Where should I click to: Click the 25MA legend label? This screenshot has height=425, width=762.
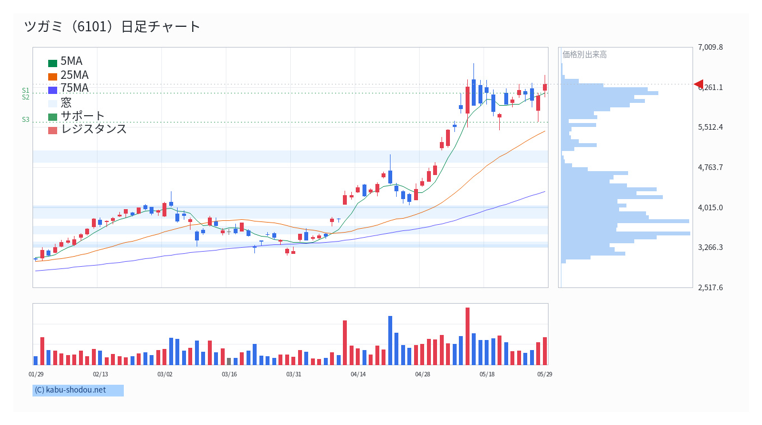point(75,75)
